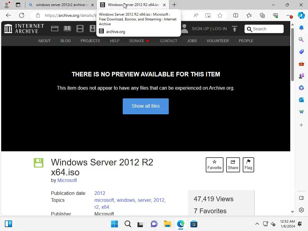Open the sidebar Games chess icon

(301, 75)
